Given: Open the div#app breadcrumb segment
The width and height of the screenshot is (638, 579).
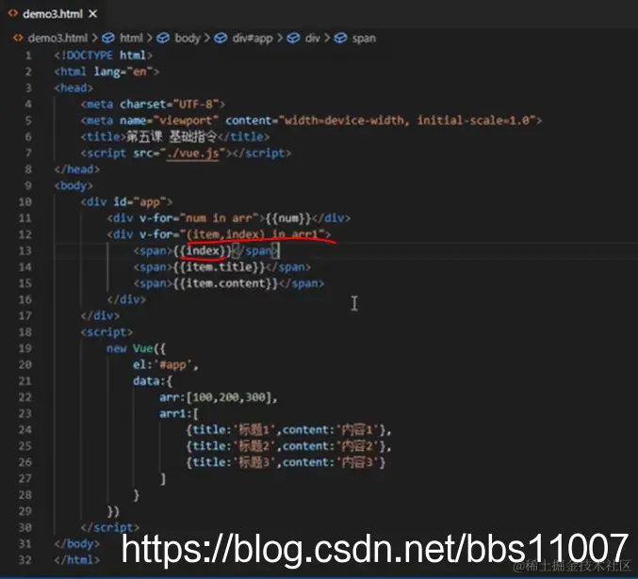Looking at the screenshot, I should click(253, 39).
